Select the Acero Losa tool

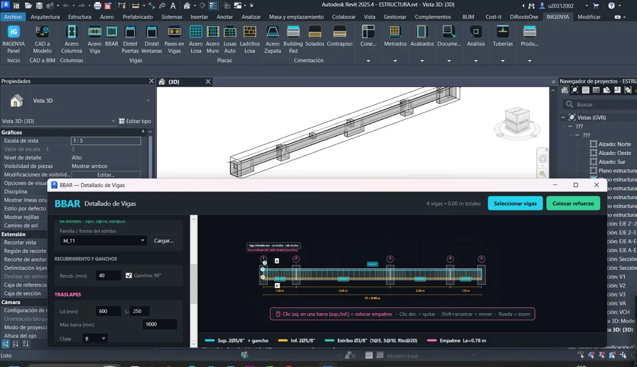196,39
